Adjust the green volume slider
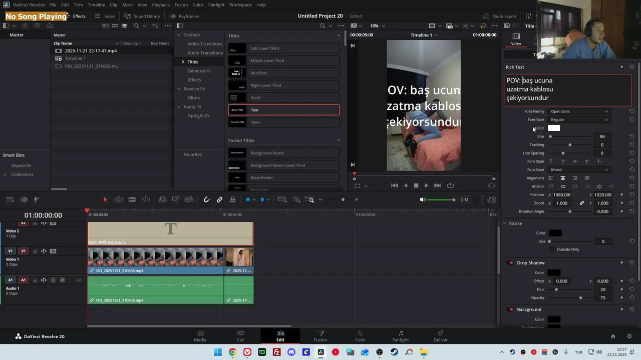The image size is (641, 360). pos(441,200)
